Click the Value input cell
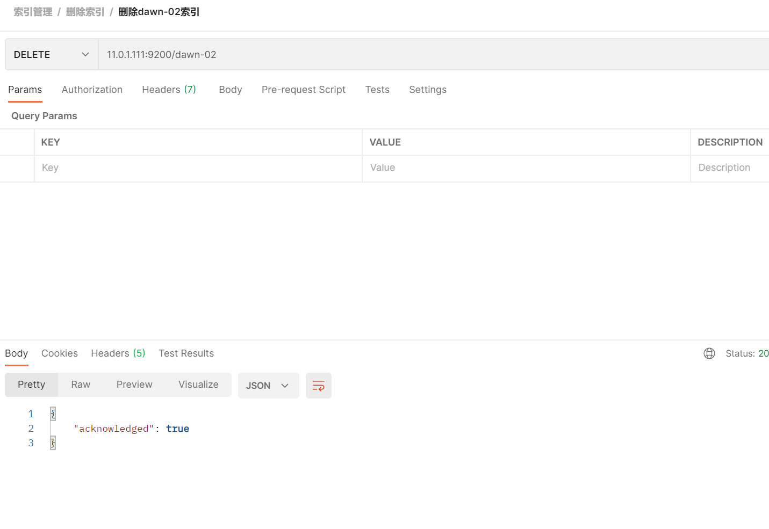The height and width of the screenshot is (529, 769). click(x=526, y=169)
